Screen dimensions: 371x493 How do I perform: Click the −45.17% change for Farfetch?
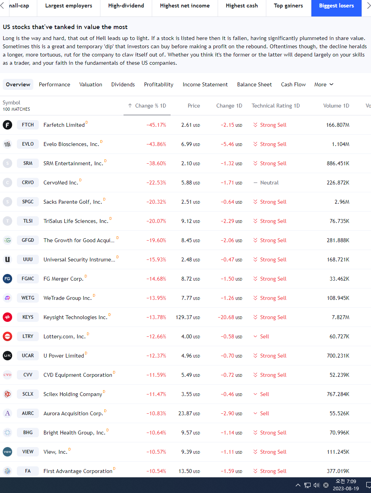point(156,125)
